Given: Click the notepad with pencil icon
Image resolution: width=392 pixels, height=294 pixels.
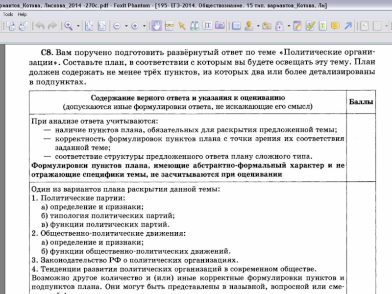Looking at the screenshot, I should point(297,26).
